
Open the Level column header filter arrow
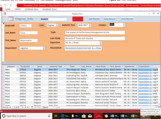point(46,66)
